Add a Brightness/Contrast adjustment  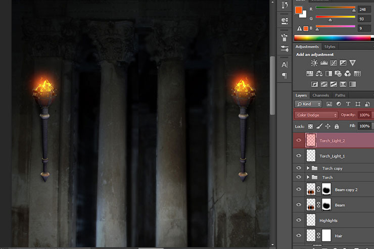pyautogui.click(x=314, y=63)
